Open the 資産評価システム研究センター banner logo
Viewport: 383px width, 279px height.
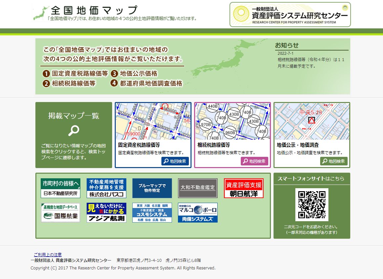[x=290, y=15]
